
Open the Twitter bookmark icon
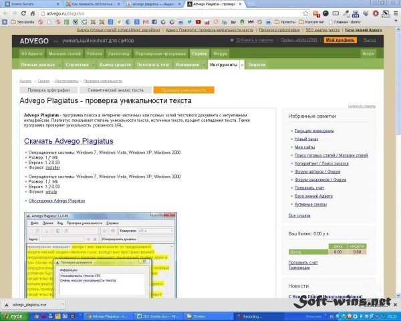[190, 22]
